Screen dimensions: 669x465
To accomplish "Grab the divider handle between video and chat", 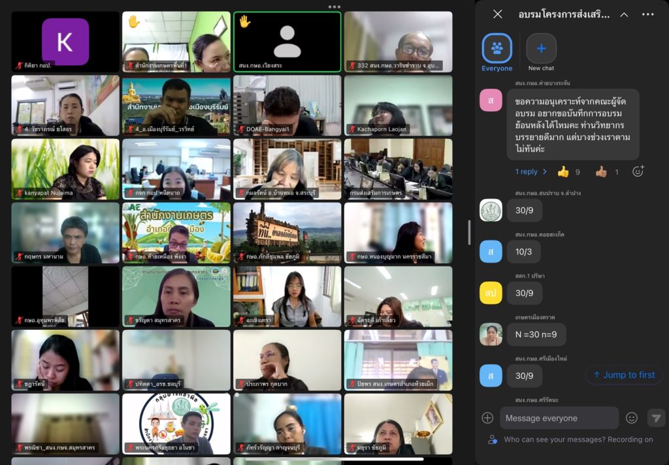I will 469,232.
